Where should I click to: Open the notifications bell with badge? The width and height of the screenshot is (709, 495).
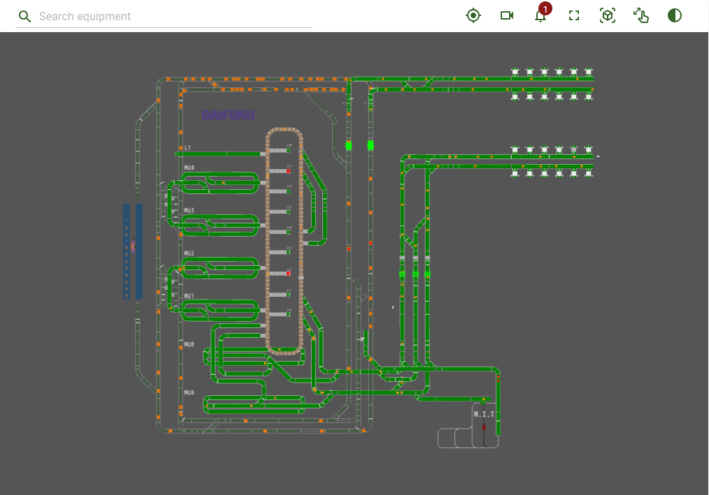click(540, 15)
